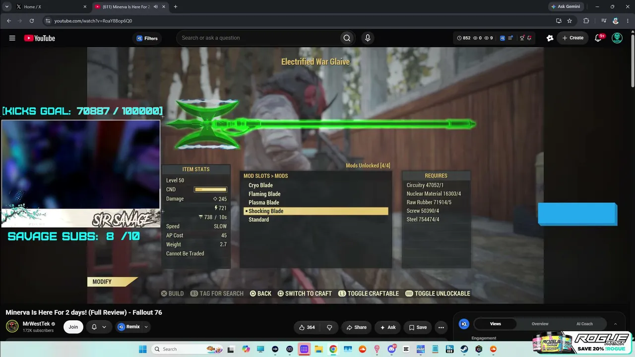Screen dimensions: 635x357
Task: Close the Home / X tab
Action: [85, 7]
